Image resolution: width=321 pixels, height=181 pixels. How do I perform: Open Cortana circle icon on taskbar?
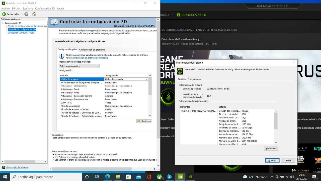(87, 177)
